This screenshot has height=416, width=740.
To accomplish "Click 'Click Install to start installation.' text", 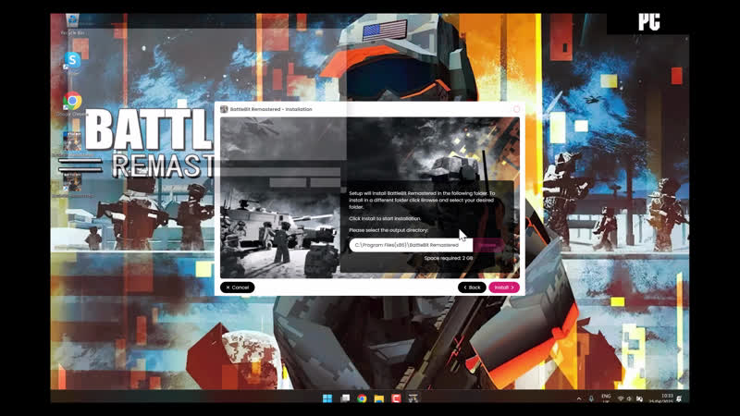I will click(385, 218).
